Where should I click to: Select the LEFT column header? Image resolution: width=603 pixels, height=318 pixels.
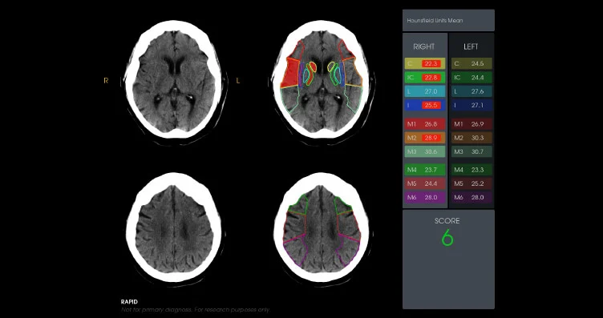click(471, 46)
